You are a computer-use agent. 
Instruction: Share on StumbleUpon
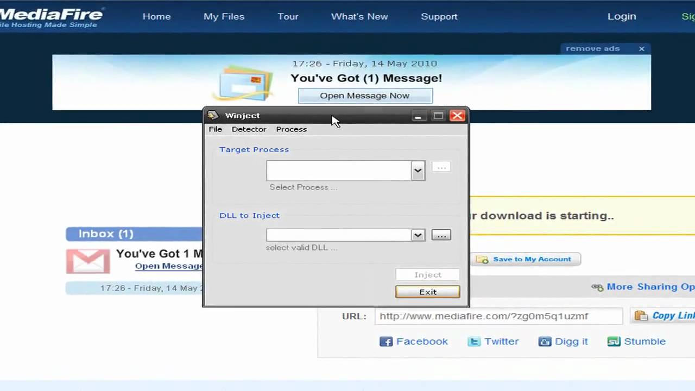pos(636,342)
